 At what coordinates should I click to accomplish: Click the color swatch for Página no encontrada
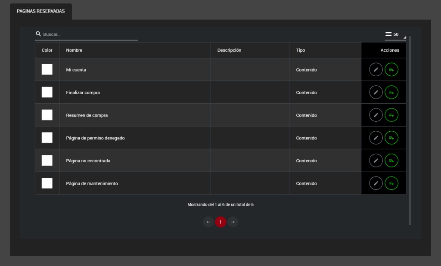point(47,161)
